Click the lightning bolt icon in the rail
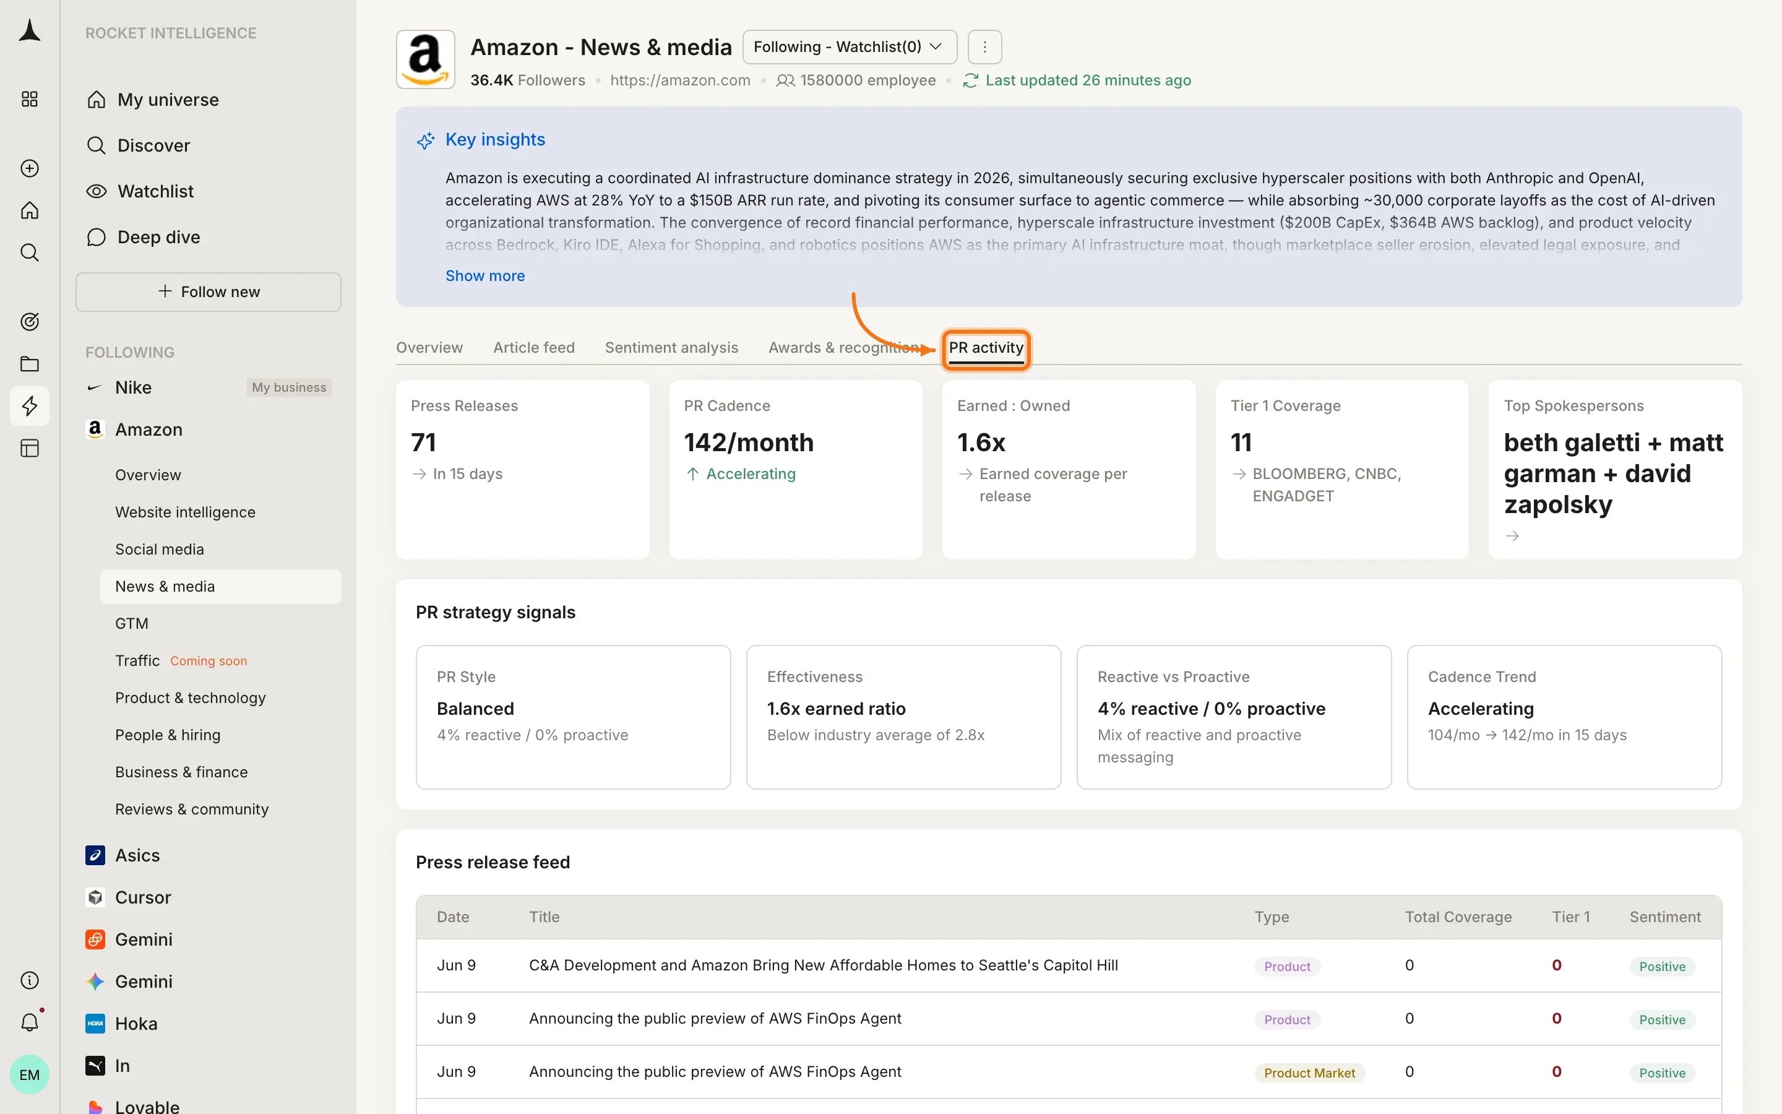Image resolution: width=1782 pixels, height=1114 pixels. pyautogui.click(x=30, y=406)
